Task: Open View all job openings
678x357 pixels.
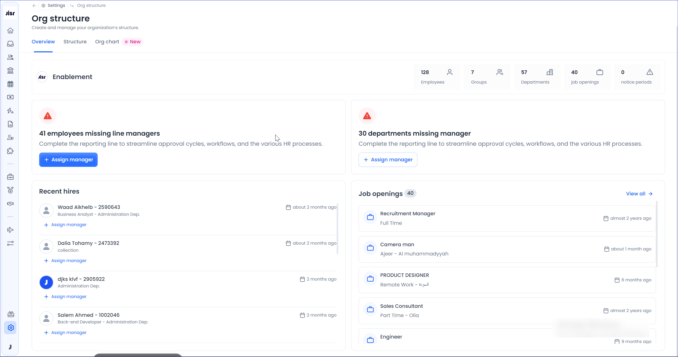Action: [x=639, y=194]
